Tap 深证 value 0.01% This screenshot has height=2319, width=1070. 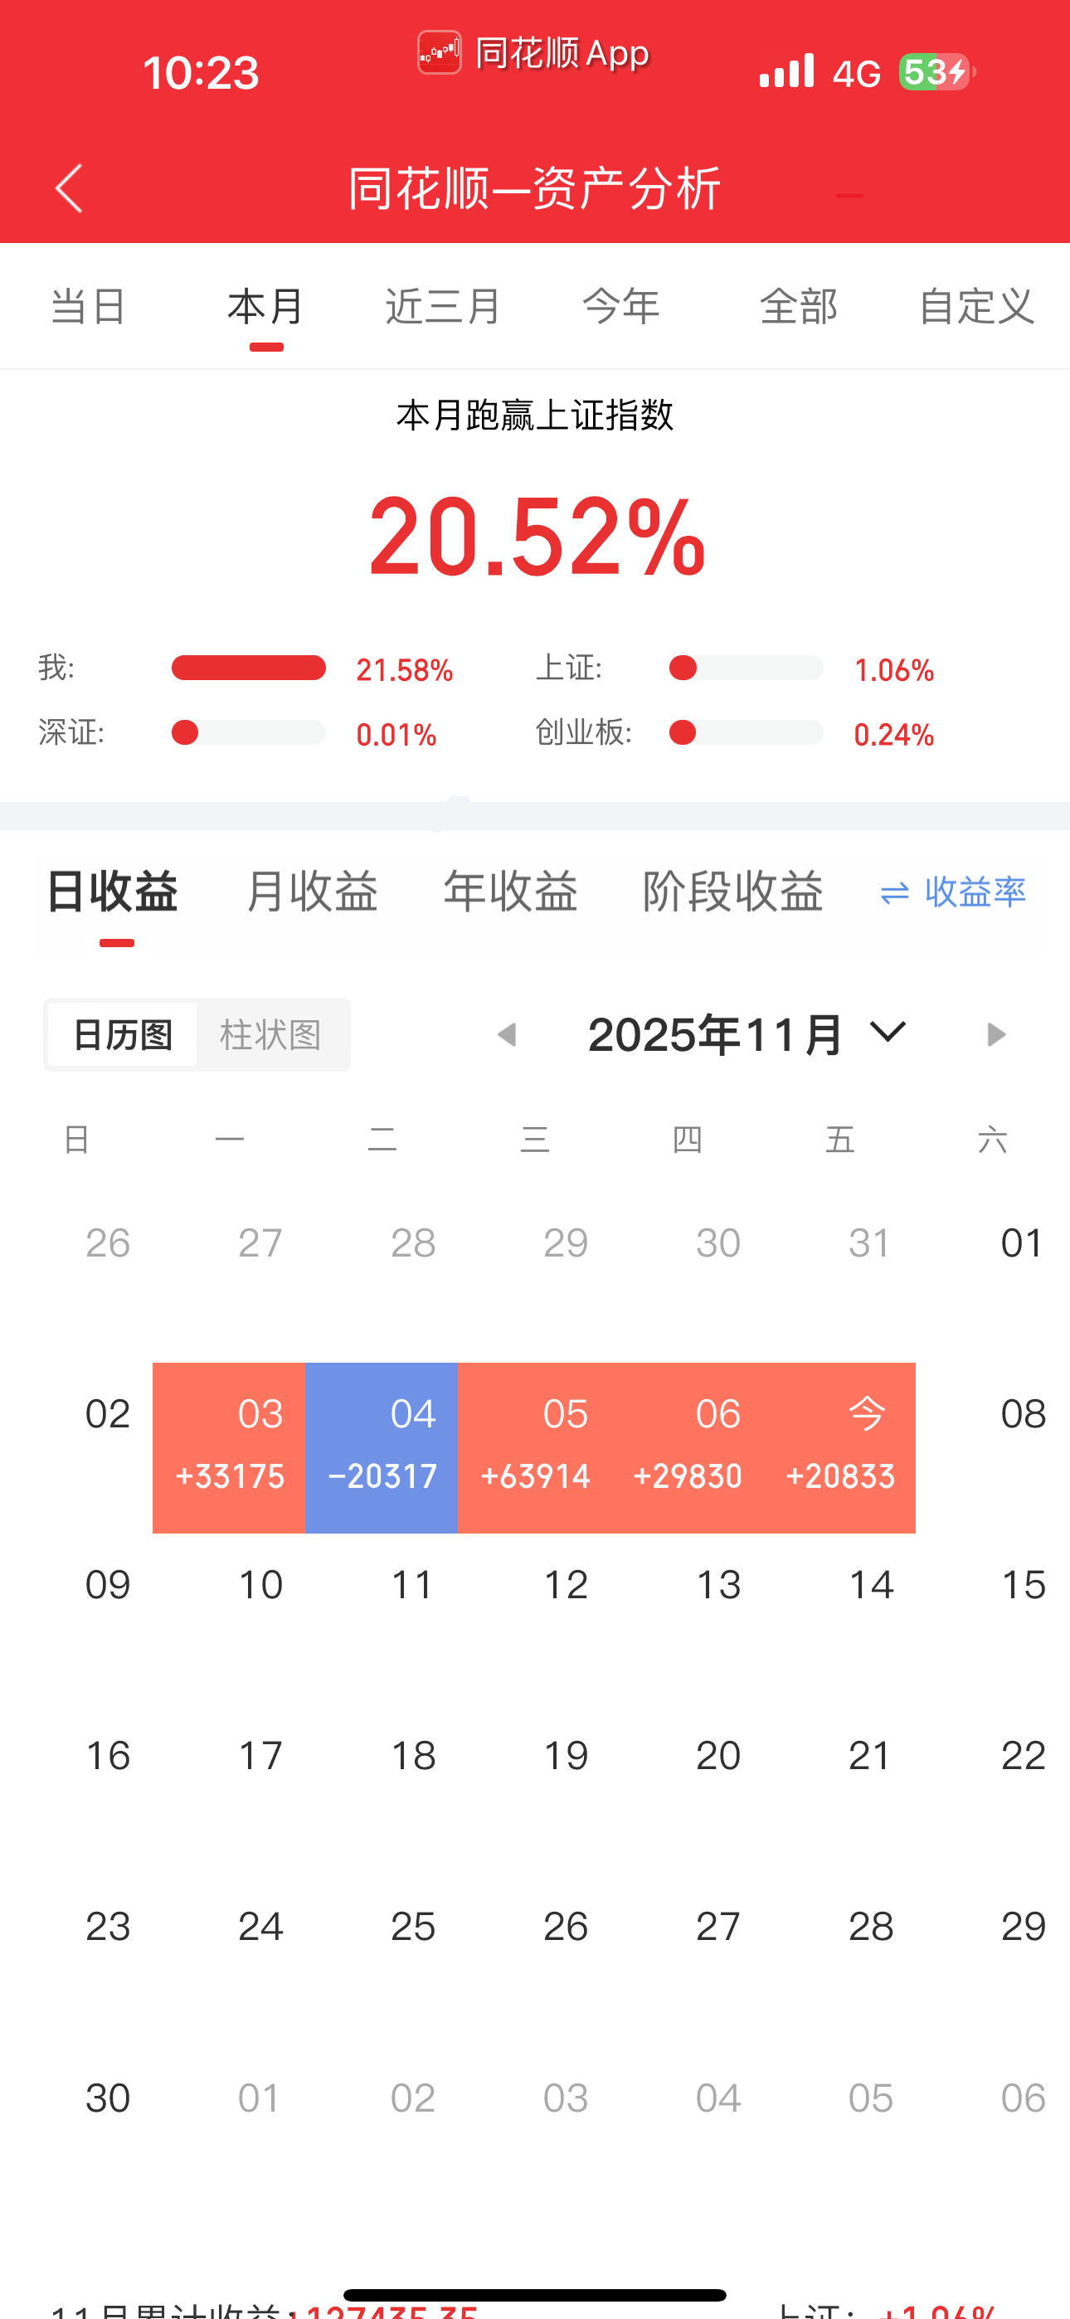(396, 735)
